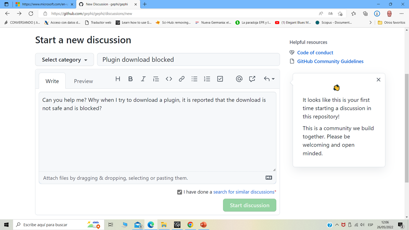This screenshot has height=230, width=409.
Task: Insert a hyperlink in the text
Action: click(x=181, y=79)
